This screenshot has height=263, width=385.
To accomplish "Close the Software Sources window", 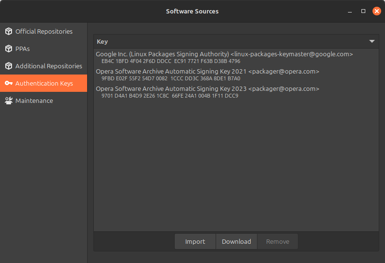I will 377,11.
